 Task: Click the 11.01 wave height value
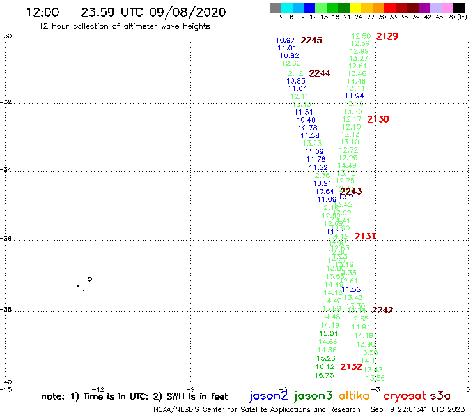[x=287, y=48]
